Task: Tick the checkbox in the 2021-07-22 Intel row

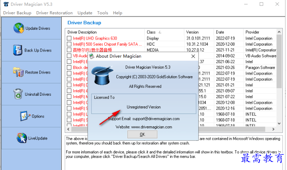Action: (69, 96)
